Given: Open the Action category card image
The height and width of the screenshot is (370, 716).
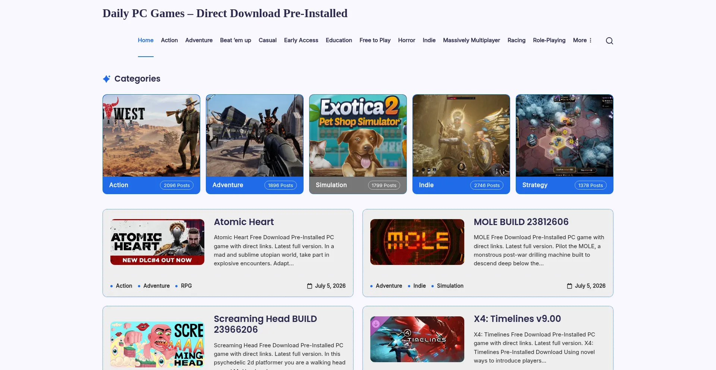Looking at the screenshot, I should (151, 136).
